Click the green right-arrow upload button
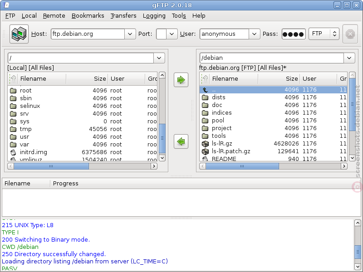 (181, 80)
